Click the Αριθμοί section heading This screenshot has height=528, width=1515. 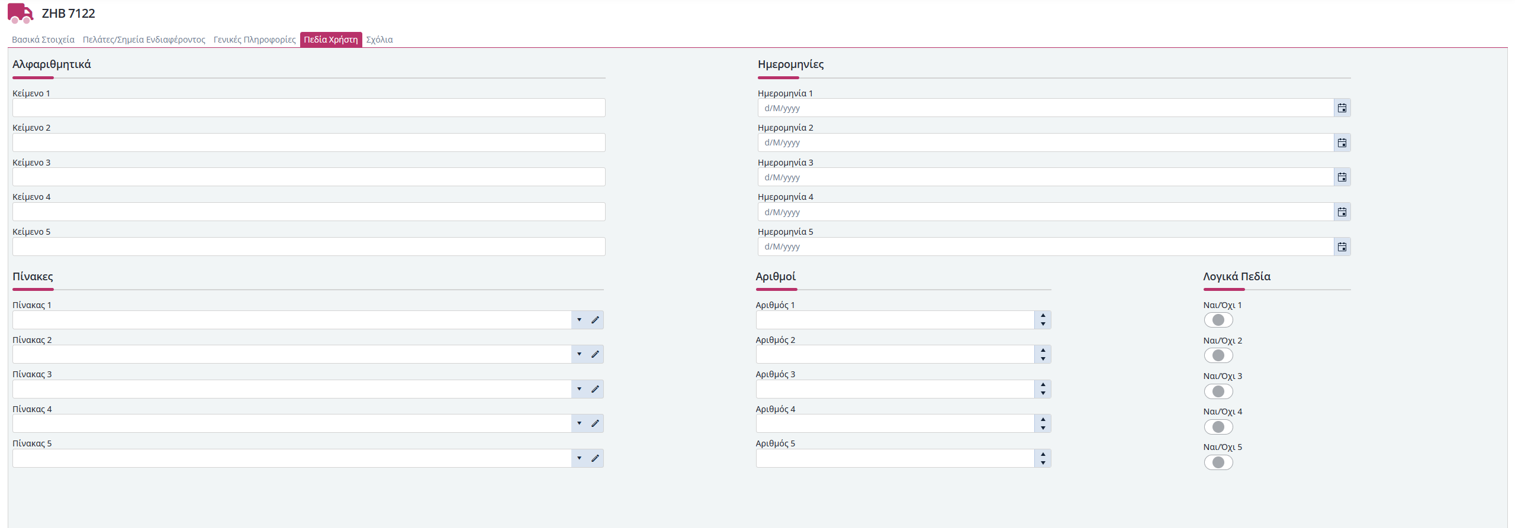click(x=776, y=277)
